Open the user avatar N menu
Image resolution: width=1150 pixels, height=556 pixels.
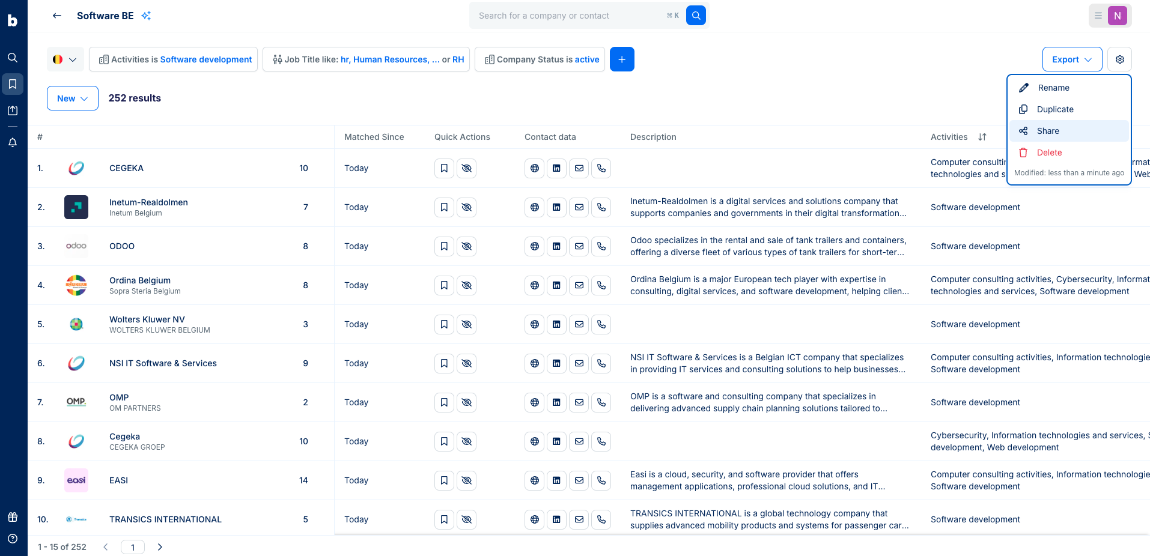(1118, 16)
